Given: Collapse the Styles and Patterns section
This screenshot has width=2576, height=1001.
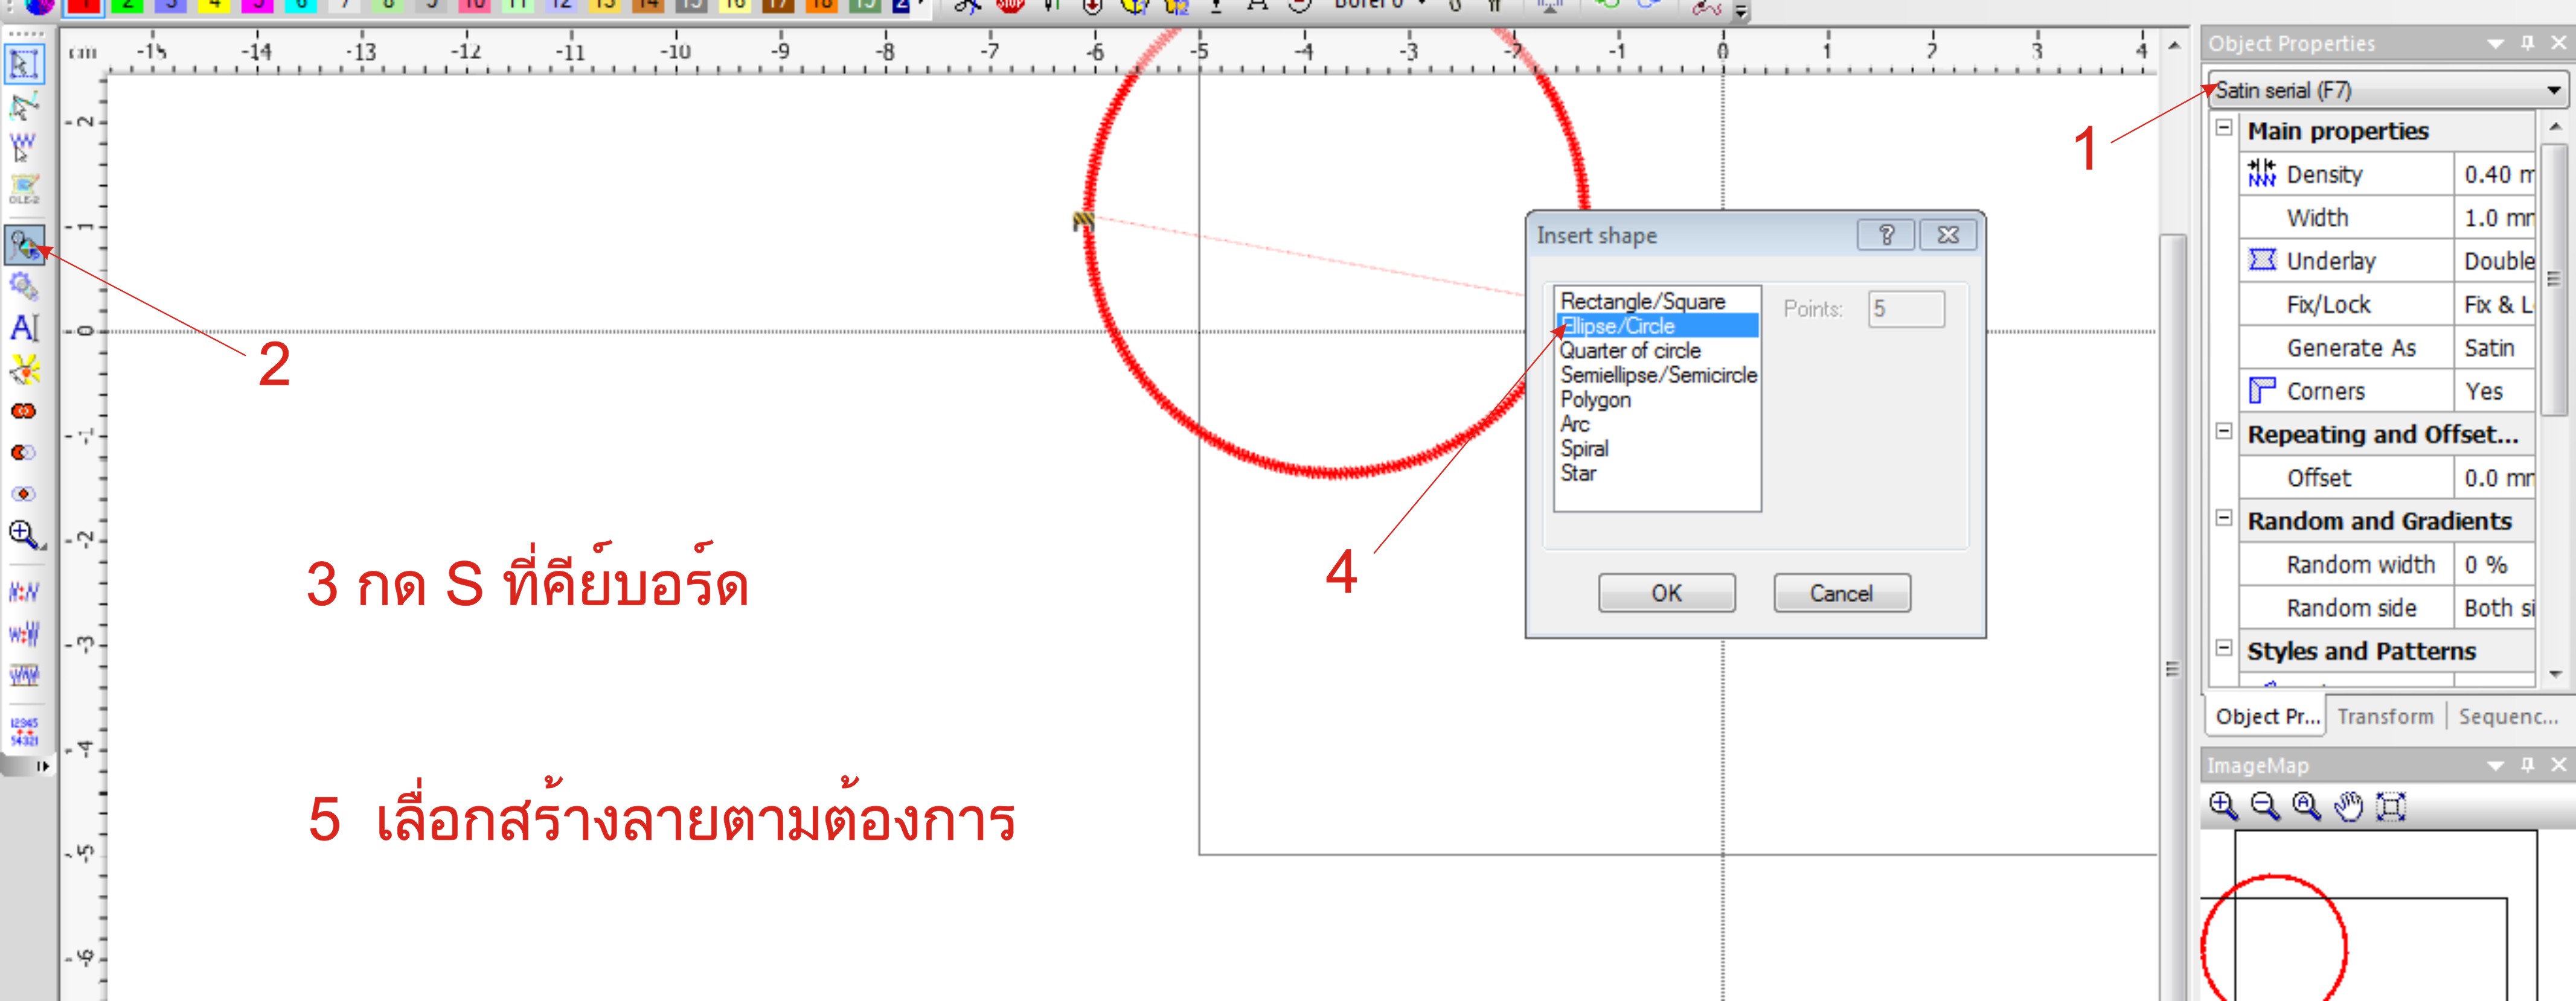Looking at the screenshot, I should [2224, 649].
